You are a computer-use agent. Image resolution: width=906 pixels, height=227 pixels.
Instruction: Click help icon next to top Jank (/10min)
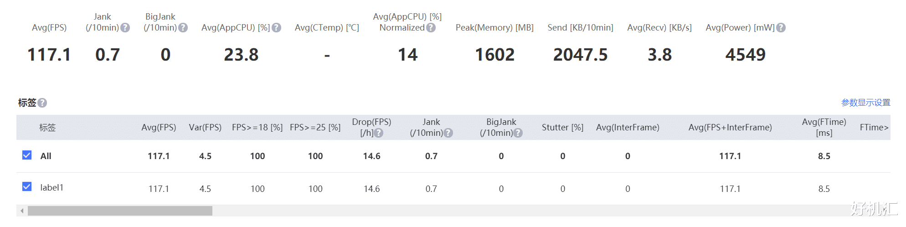tap(125, 28)
